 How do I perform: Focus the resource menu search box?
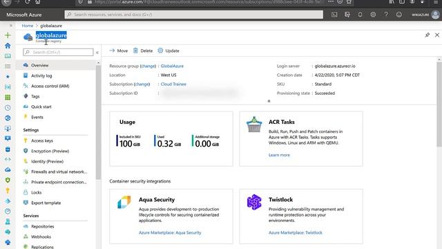[x=58, y=53]
